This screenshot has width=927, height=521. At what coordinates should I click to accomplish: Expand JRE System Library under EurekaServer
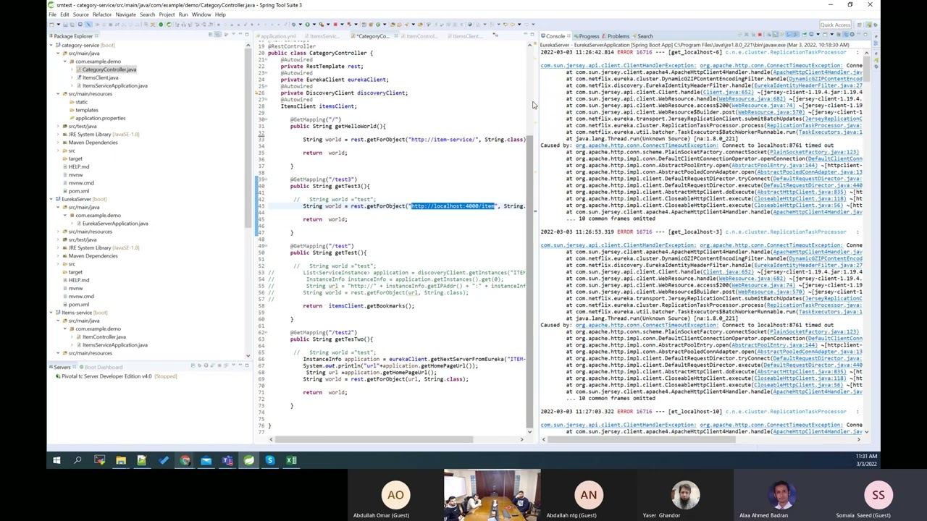tap(58, 247)
